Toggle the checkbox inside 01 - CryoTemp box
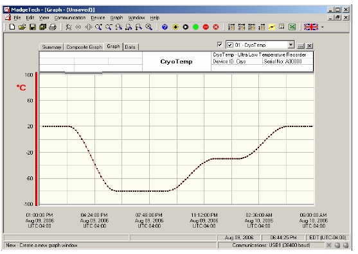Image resolution: width=358 pixels, height=254 pixels. tap(230, 45)
